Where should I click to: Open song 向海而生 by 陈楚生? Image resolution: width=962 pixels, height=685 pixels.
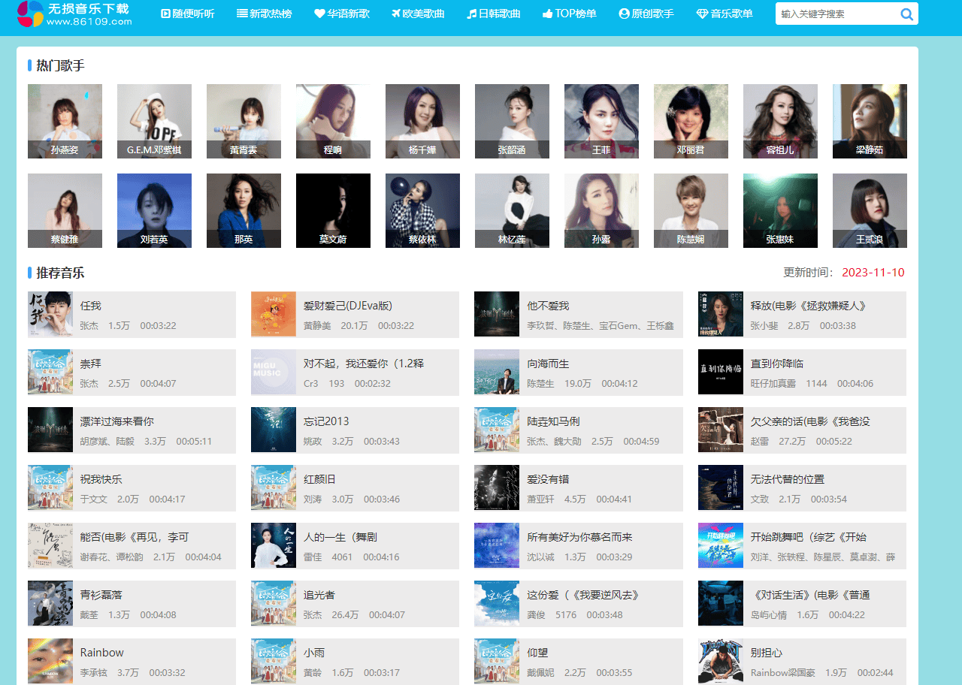548,364
